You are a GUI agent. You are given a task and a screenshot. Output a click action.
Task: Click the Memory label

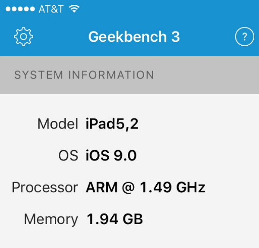51,219
